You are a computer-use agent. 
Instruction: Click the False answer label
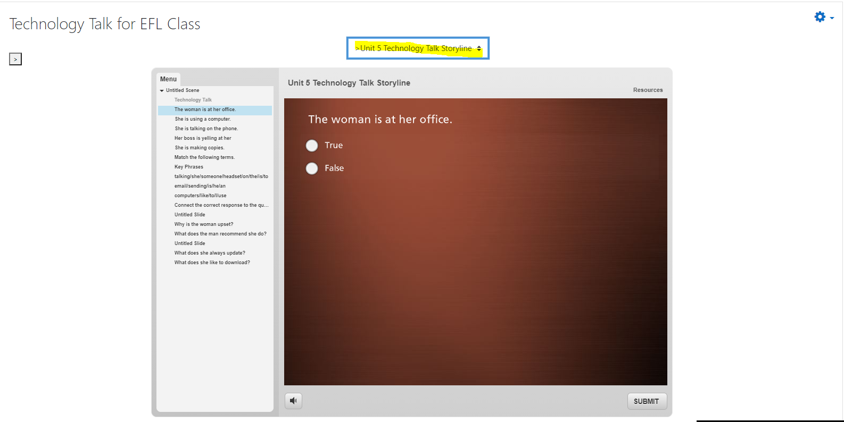coord(334,168)
